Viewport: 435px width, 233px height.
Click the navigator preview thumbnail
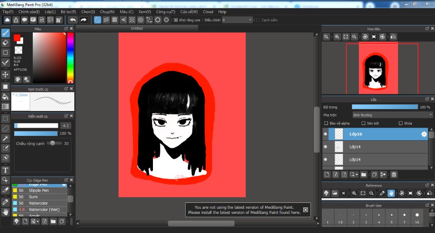[x=379, y=68]
